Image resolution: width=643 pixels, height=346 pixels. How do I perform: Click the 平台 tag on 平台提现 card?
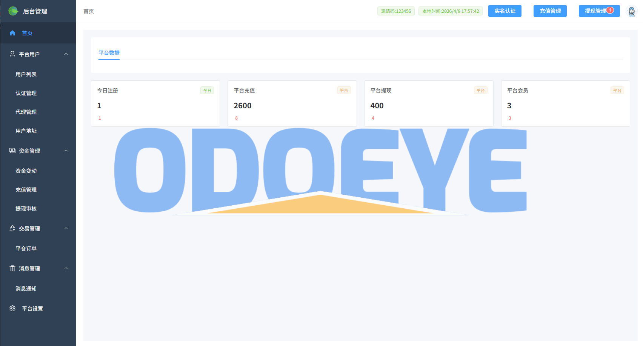pyautogui.click(x=480, y=91)
